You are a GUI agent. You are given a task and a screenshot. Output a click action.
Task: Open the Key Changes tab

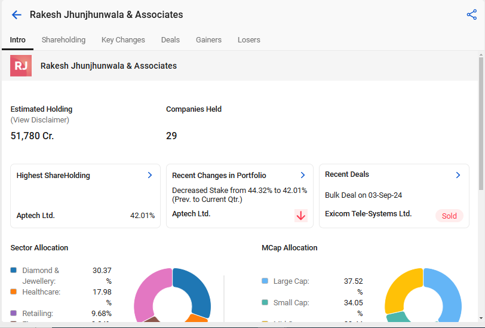tap(123, 40)
